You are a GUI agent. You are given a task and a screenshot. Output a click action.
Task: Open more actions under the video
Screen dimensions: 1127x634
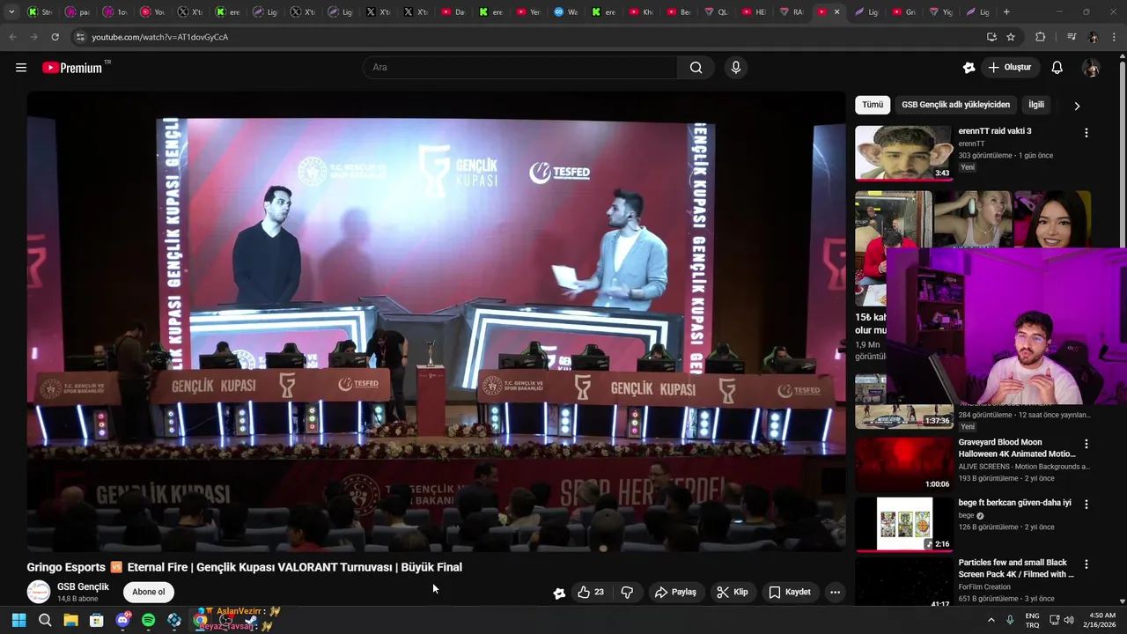(x=835, y=592)
